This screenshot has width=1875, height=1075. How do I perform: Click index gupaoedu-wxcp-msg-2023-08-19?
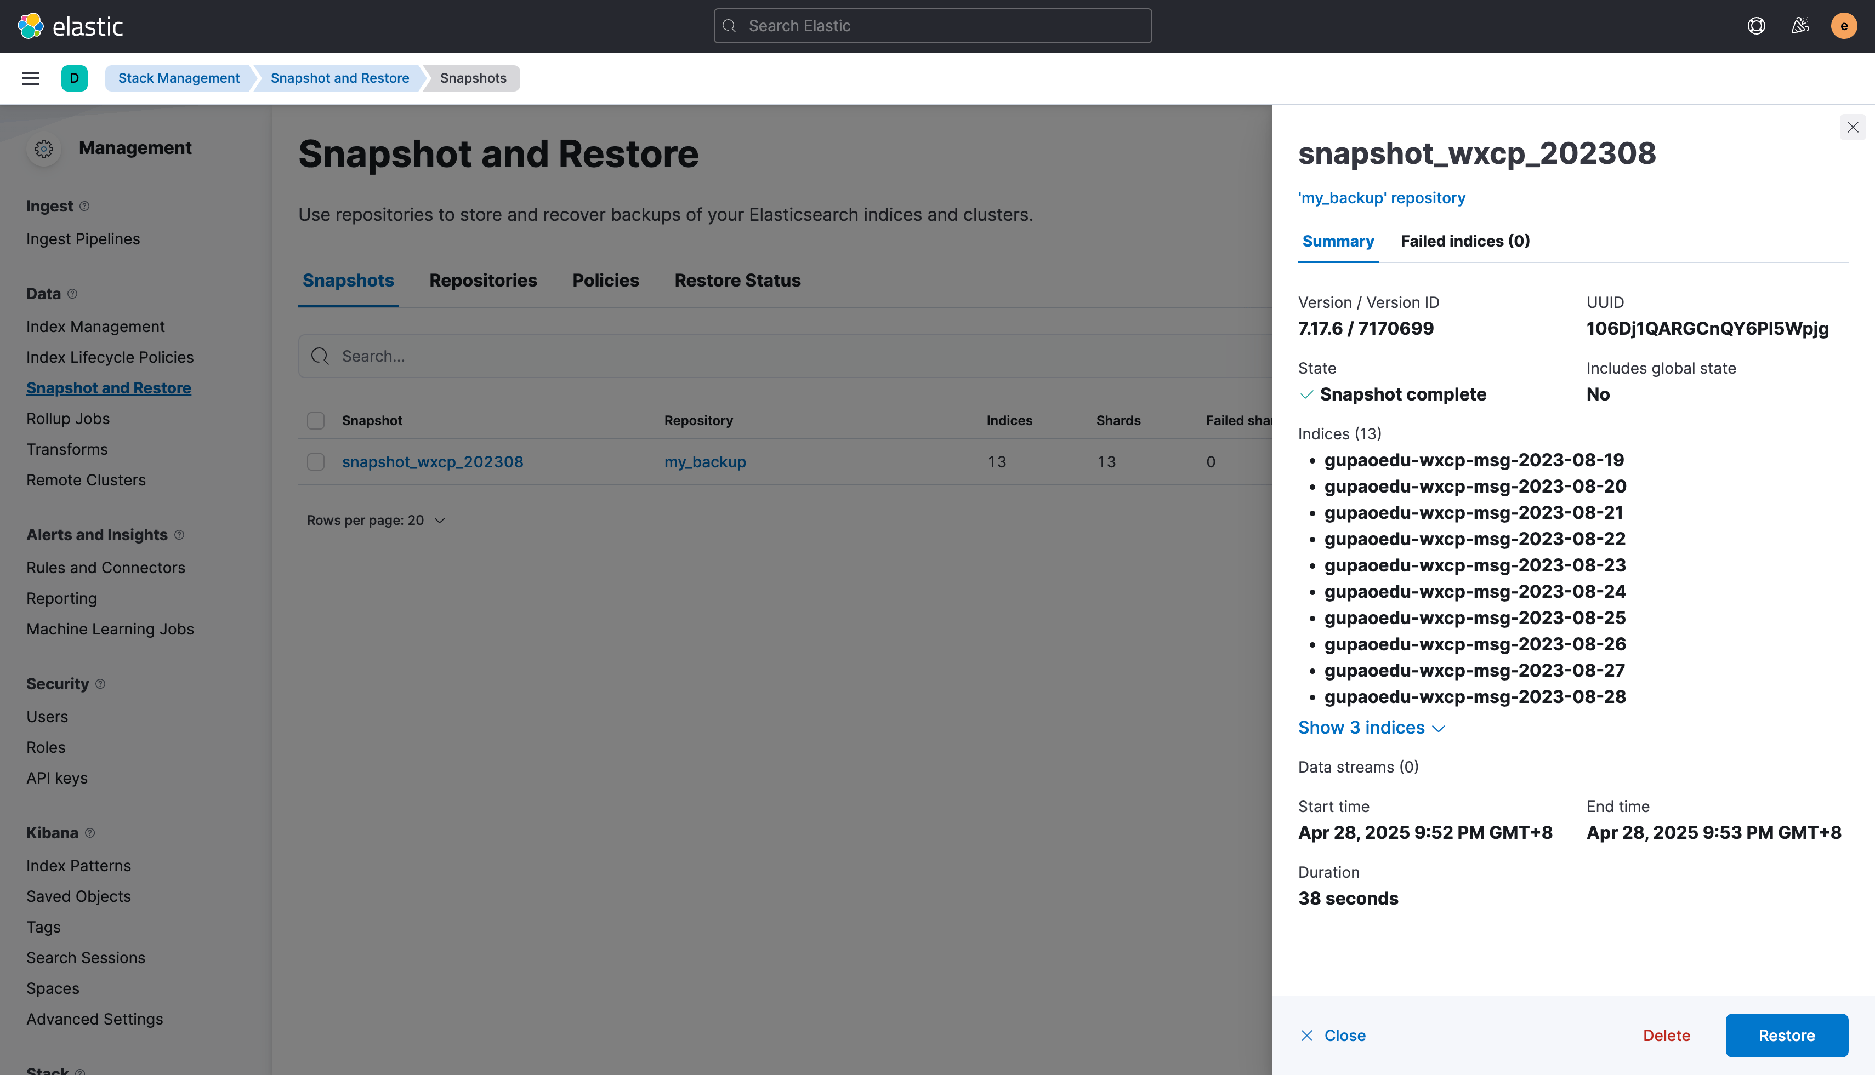point(1474,461)
